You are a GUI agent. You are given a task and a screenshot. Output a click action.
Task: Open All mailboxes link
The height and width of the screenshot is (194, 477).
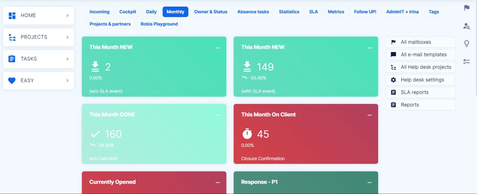tap(420, 42)
